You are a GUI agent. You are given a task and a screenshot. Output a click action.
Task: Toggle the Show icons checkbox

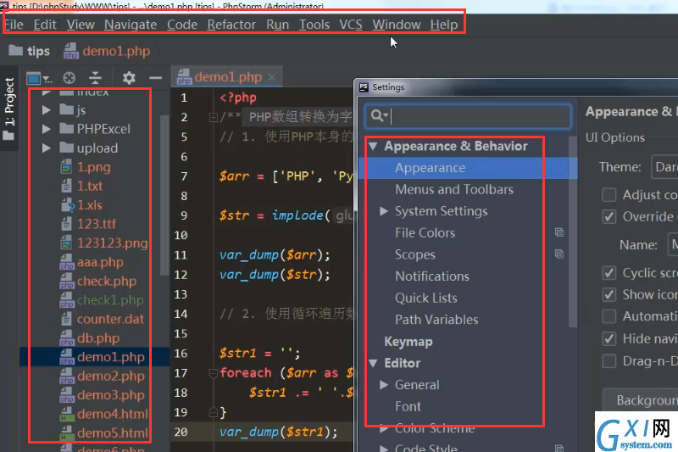click(x=609, y=294)
